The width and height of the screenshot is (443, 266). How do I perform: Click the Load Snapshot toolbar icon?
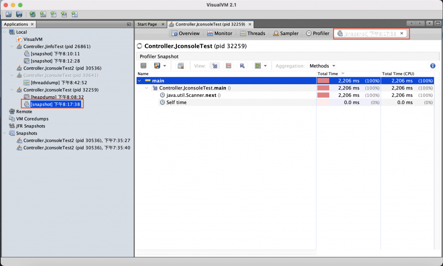click(x=9, y=14)
